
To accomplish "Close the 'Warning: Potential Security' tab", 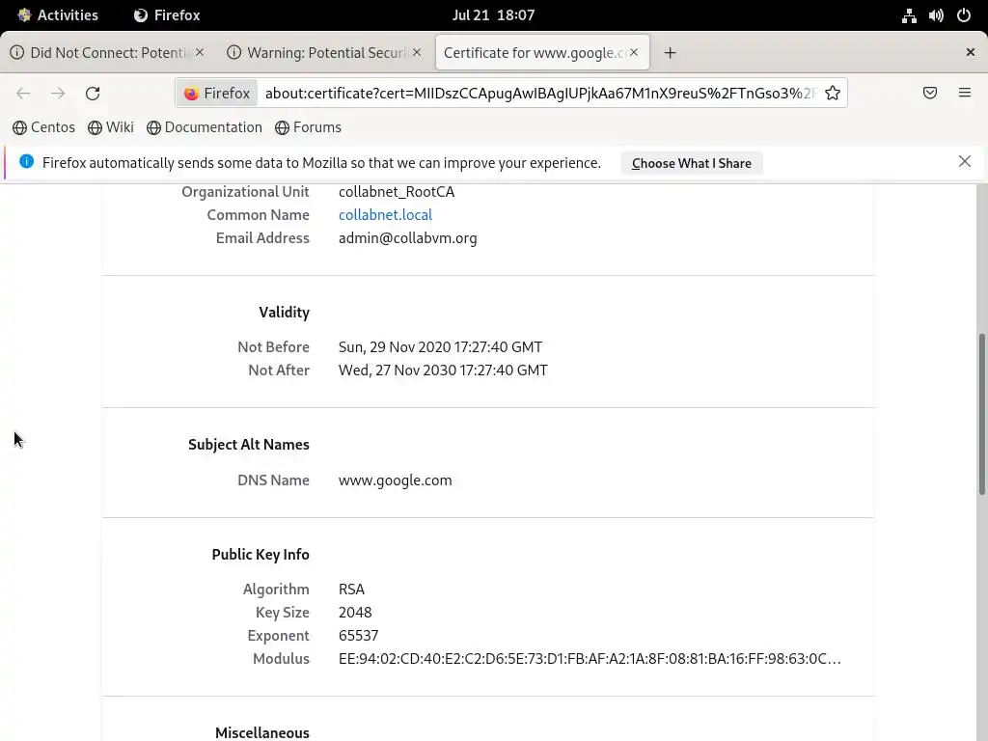I will (417, 53).
